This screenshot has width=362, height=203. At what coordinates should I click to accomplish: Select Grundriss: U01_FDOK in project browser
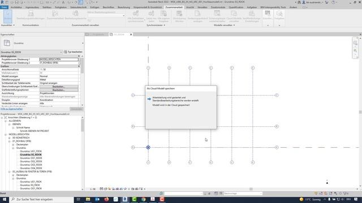(31, 152)
